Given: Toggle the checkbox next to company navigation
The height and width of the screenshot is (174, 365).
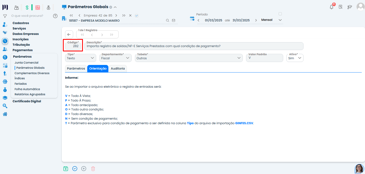Looking at the screenshot, I should pyautogui.click(x=137, y=16).
